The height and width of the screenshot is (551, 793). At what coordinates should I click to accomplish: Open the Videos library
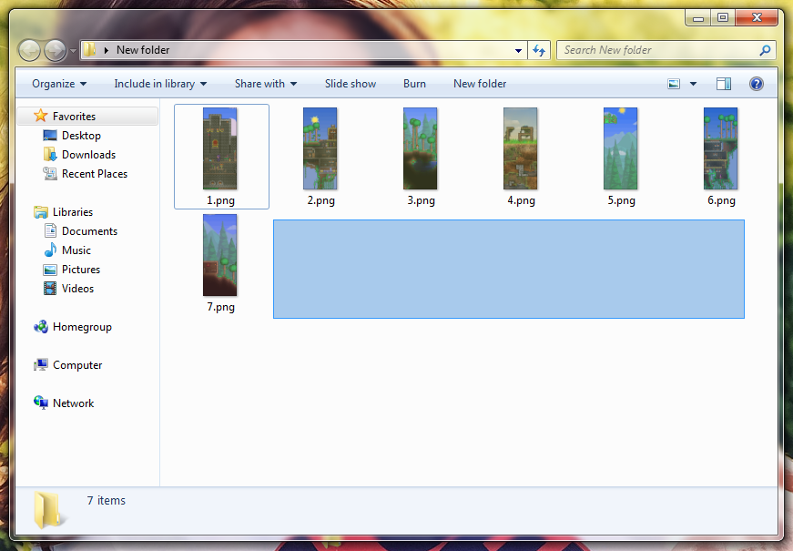point(77,289)
